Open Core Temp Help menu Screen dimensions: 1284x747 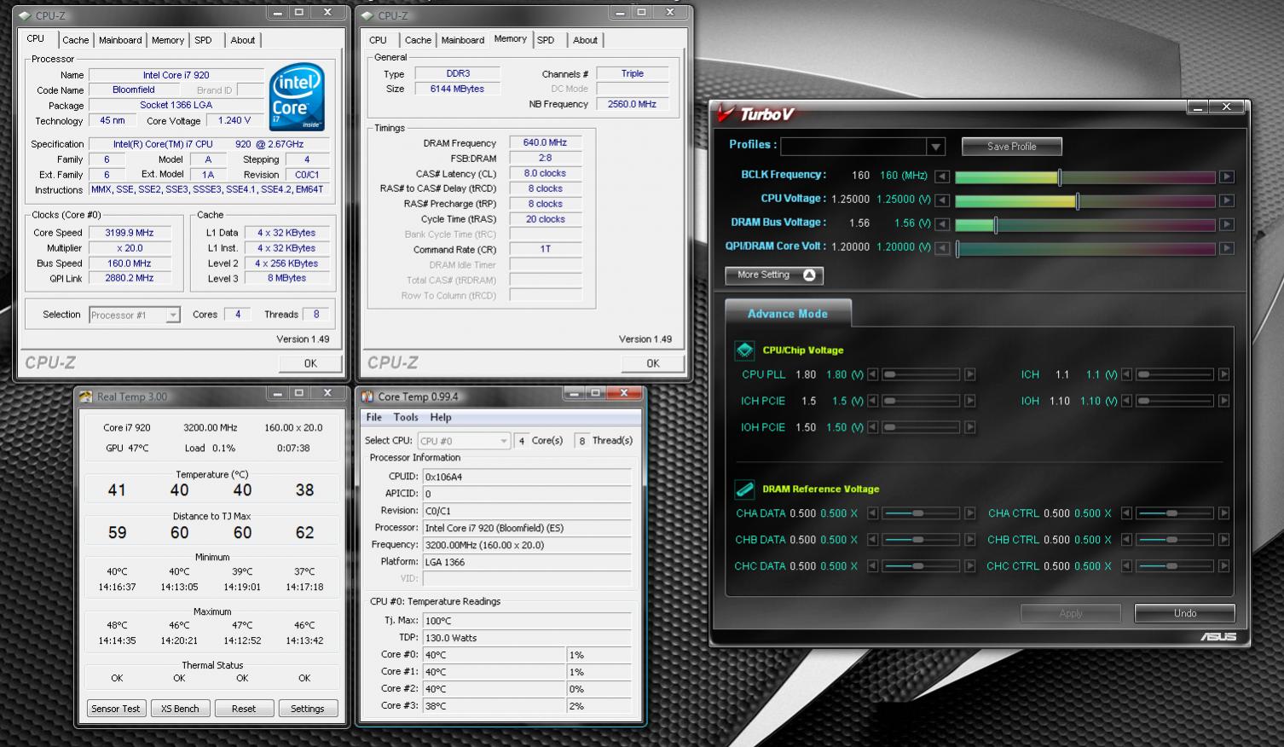[441, 417]
